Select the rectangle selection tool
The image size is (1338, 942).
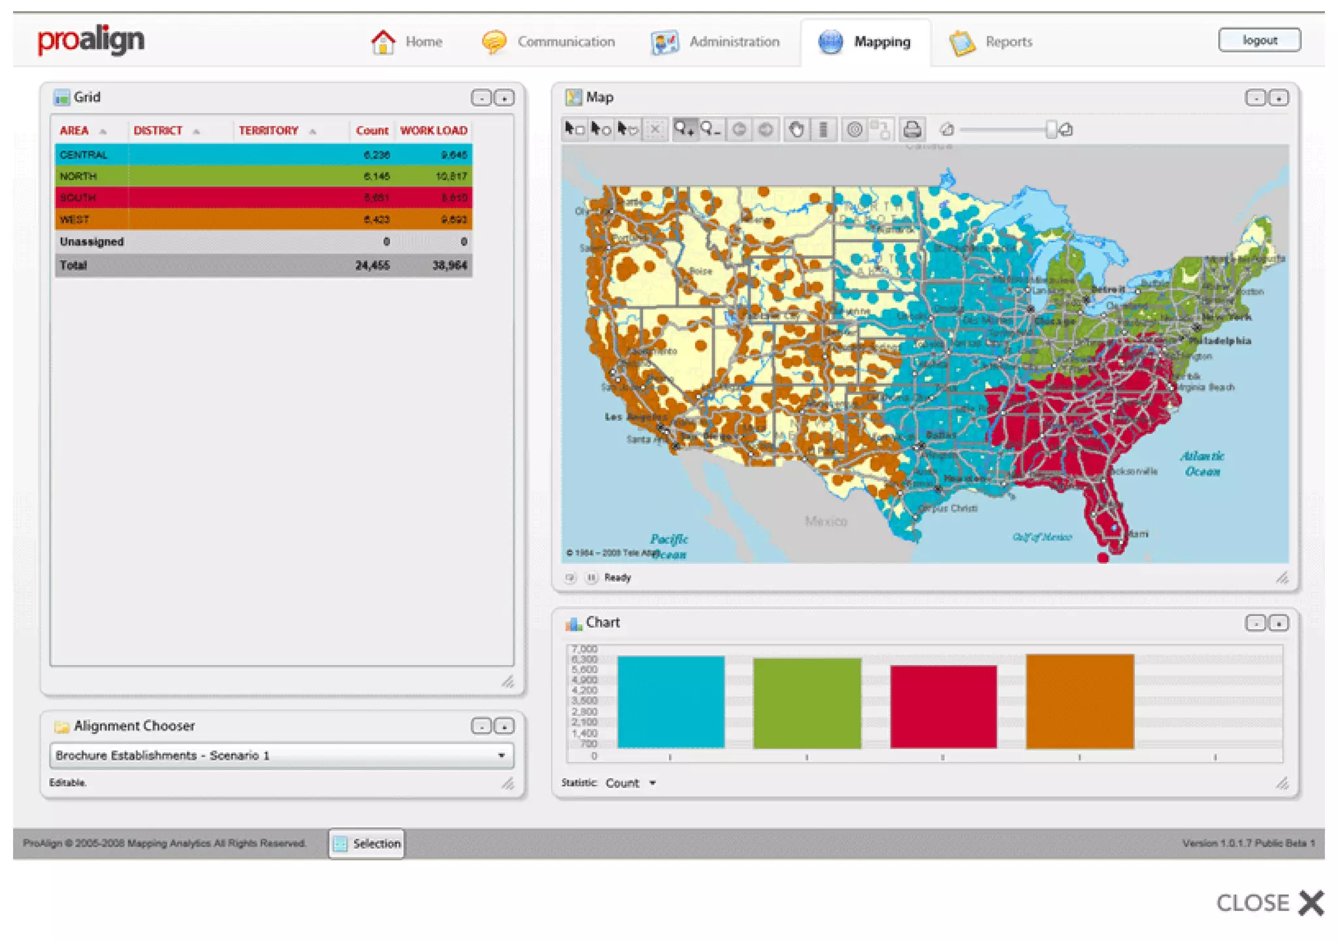tap(574, 129)
